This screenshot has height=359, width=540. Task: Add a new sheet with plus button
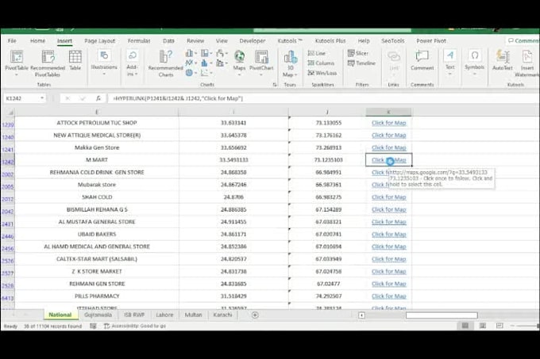click(x=255, y=315)
